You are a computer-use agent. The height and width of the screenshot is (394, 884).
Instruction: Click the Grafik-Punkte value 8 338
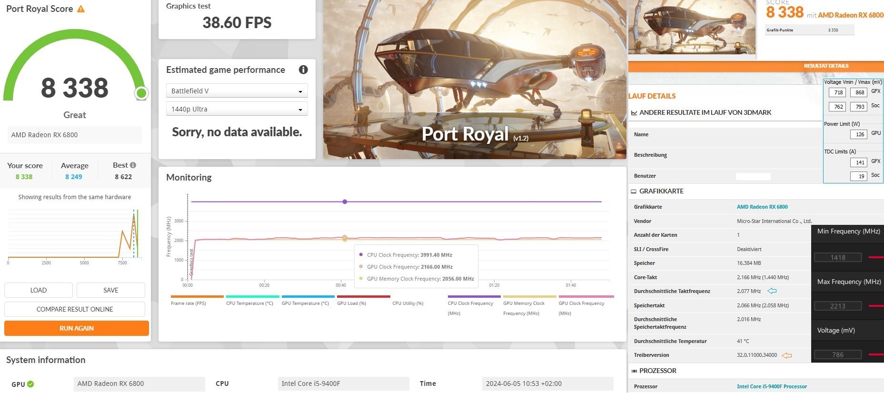[x=833, y=30]
